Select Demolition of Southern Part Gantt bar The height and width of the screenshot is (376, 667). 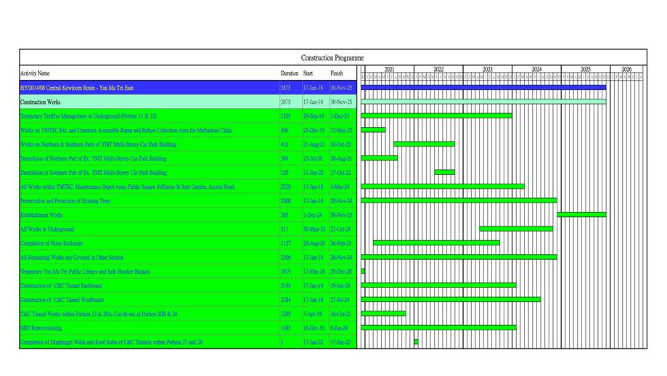[x=444, y=173]
